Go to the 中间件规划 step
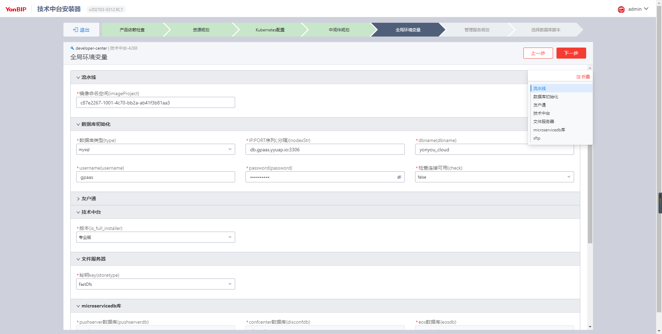This screenshot has width=662, height=334. [339, 30]
